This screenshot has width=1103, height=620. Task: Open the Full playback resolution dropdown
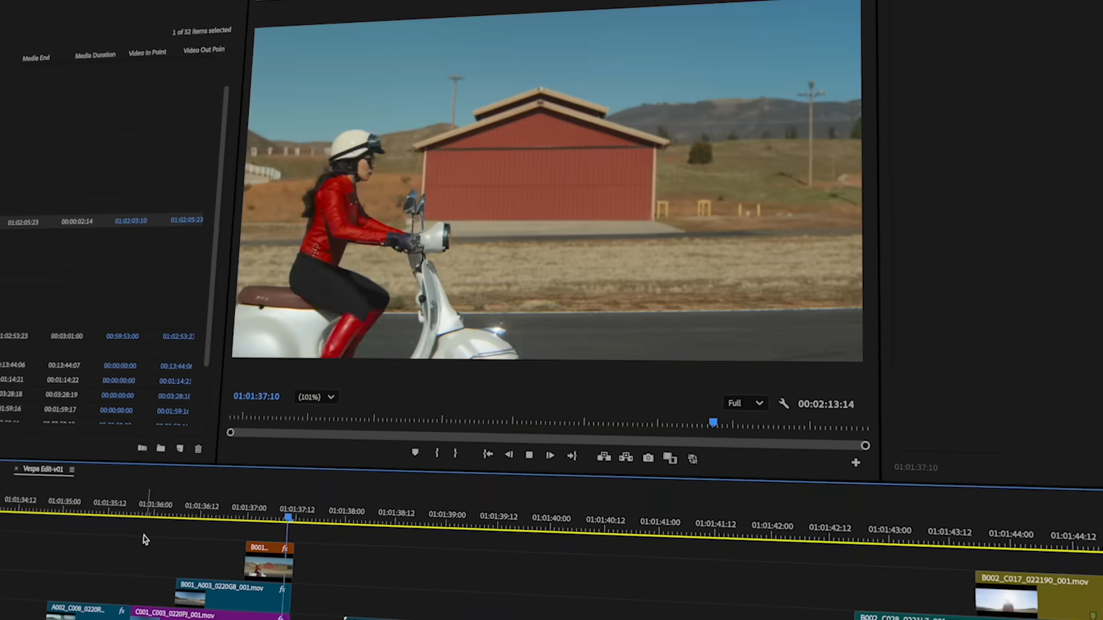(745, 403)
